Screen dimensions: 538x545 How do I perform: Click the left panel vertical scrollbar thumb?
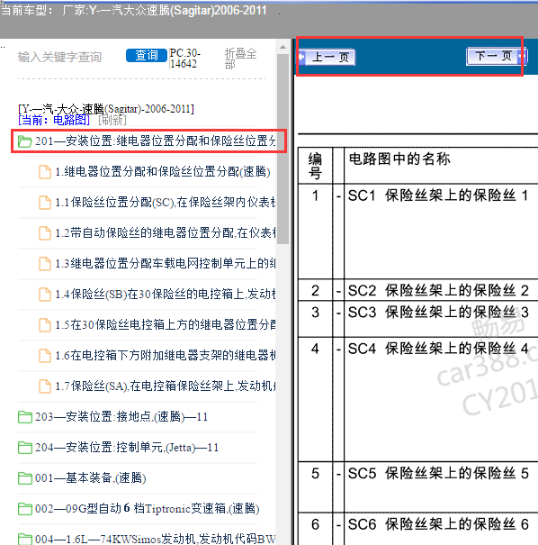click(x=282, y=149)
